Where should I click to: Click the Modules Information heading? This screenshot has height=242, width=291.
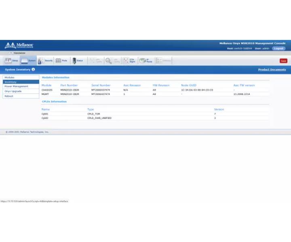[55, 77]
